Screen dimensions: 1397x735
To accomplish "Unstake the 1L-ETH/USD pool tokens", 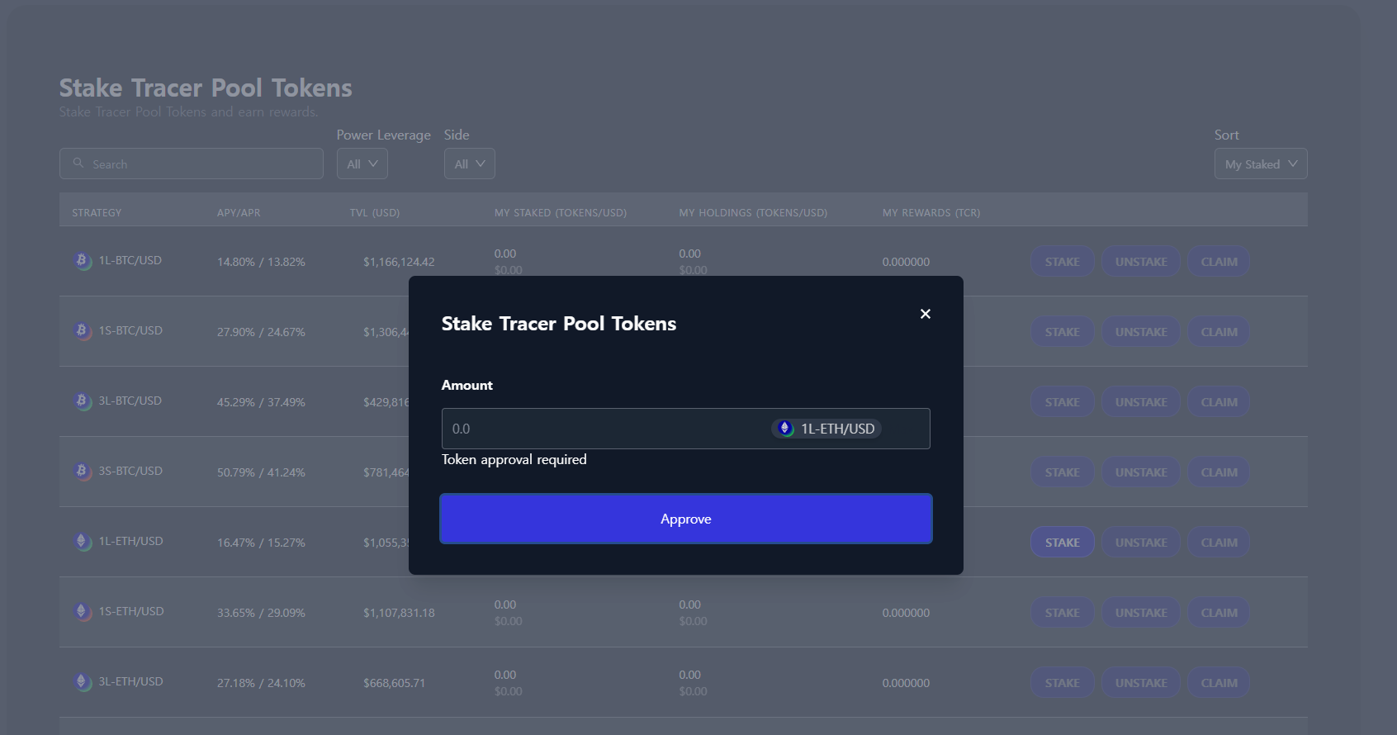I will click(x=1141, y=543).
